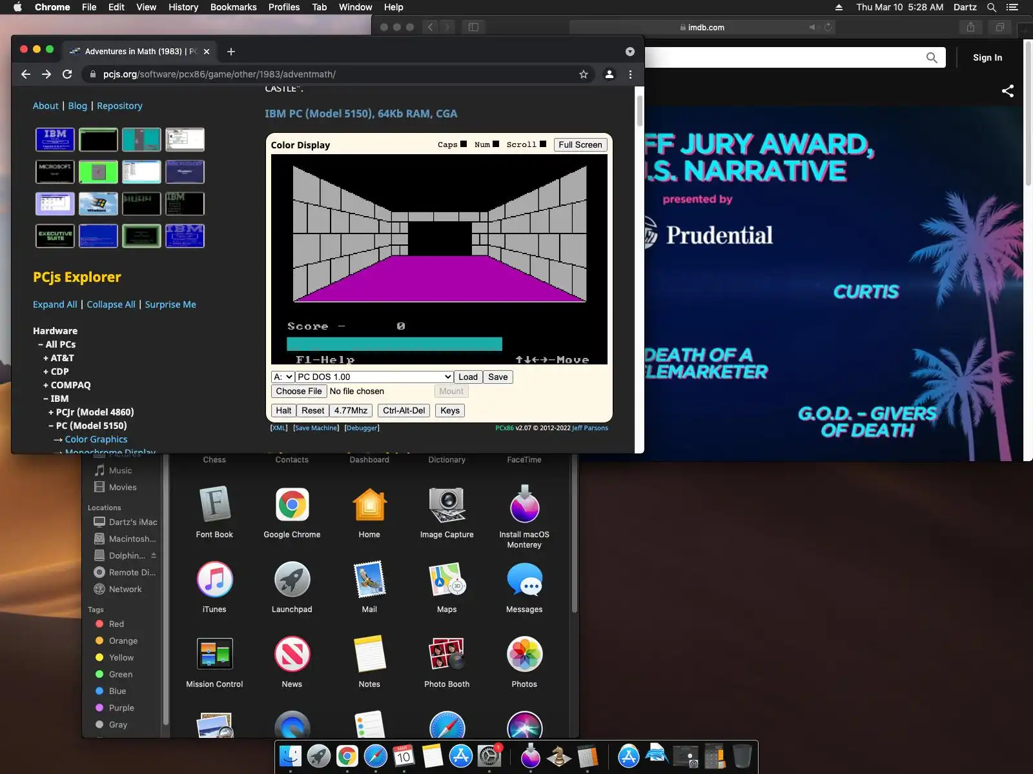The image size is (1033, 774).
Task: Click the Full Screen button on Color Display
Action: click(x=580, y=144)
